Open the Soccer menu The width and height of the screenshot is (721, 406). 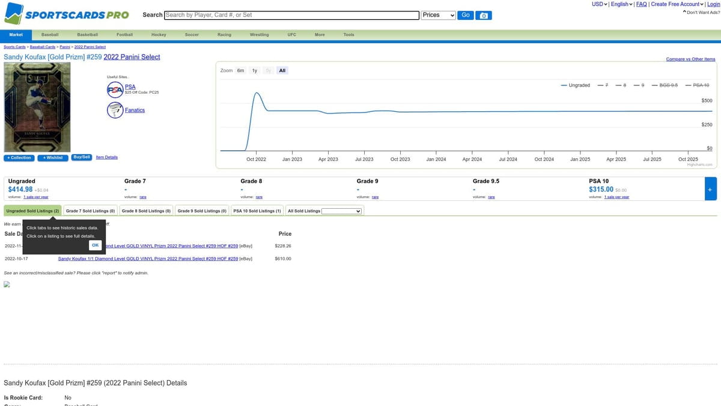pyautogui.click(x=192, y=35)
